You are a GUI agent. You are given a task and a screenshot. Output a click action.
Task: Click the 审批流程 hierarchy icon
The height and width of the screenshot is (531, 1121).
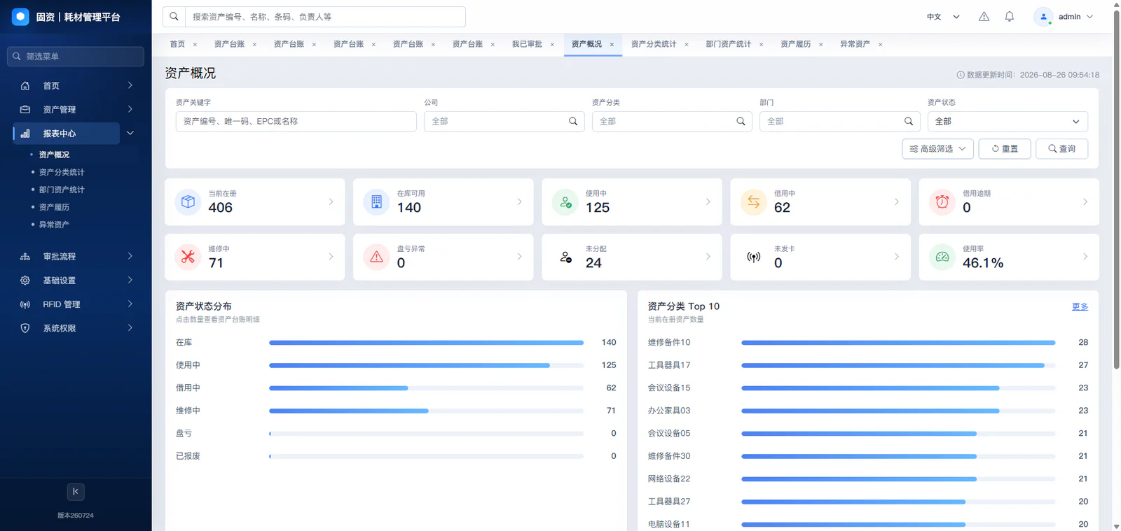[x=25, y=257]
